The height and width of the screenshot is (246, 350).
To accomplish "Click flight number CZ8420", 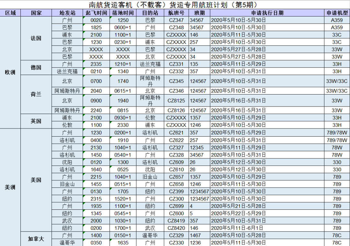I will tap(176, 228).
